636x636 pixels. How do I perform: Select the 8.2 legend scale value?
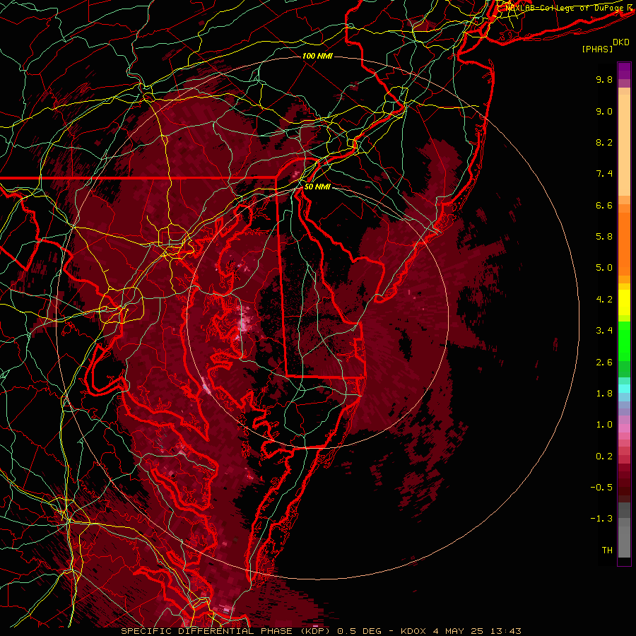coord(604,142)
